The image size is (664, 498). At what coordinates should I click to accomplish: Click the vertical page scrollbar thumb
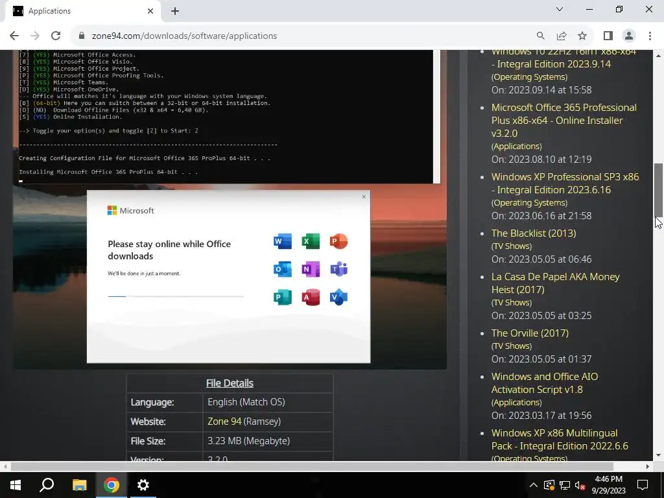pyautogui.click(x=659, y=190)
